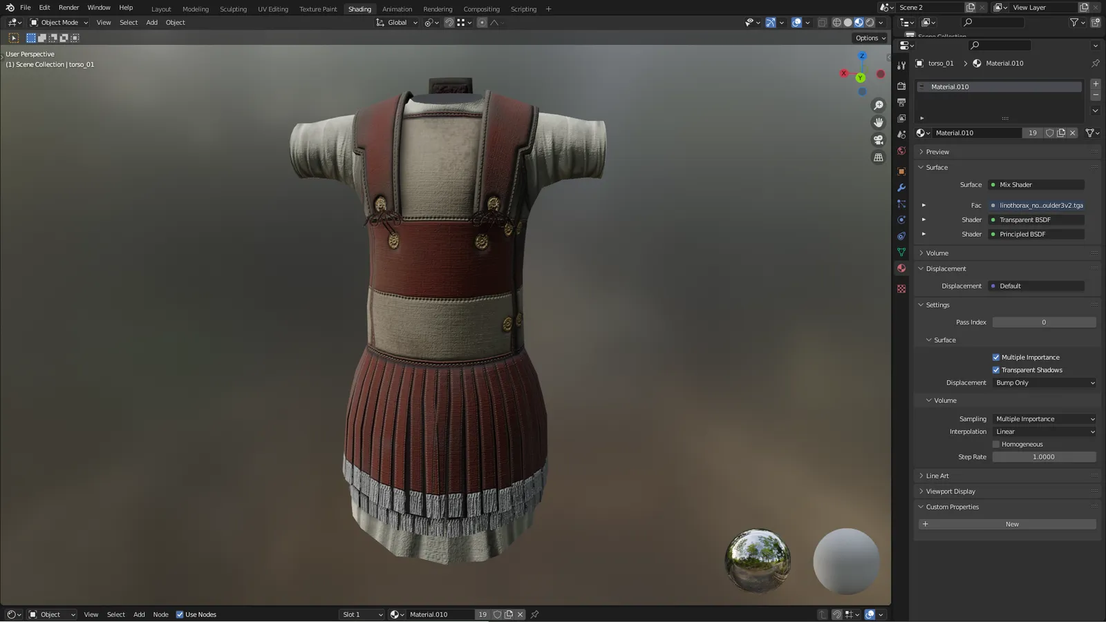Viewport: 1106px width, 622px height.
Task: Switch to rendered viewport shading
Action: click(x=870, y=23)
